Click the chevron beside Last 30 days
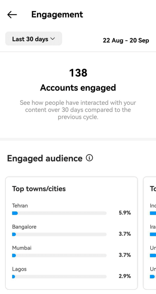 53,39
